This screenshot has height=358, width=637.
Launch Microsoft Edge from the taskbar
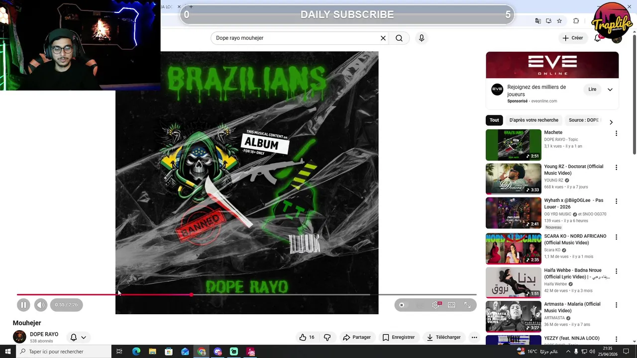[x=136, y=352]
